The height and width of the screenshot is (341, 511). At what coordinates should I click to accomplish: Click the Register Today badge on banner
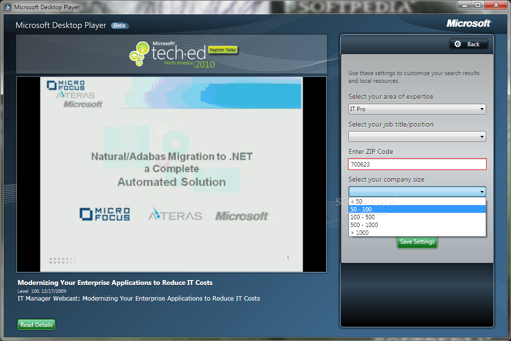pos(222,50)
